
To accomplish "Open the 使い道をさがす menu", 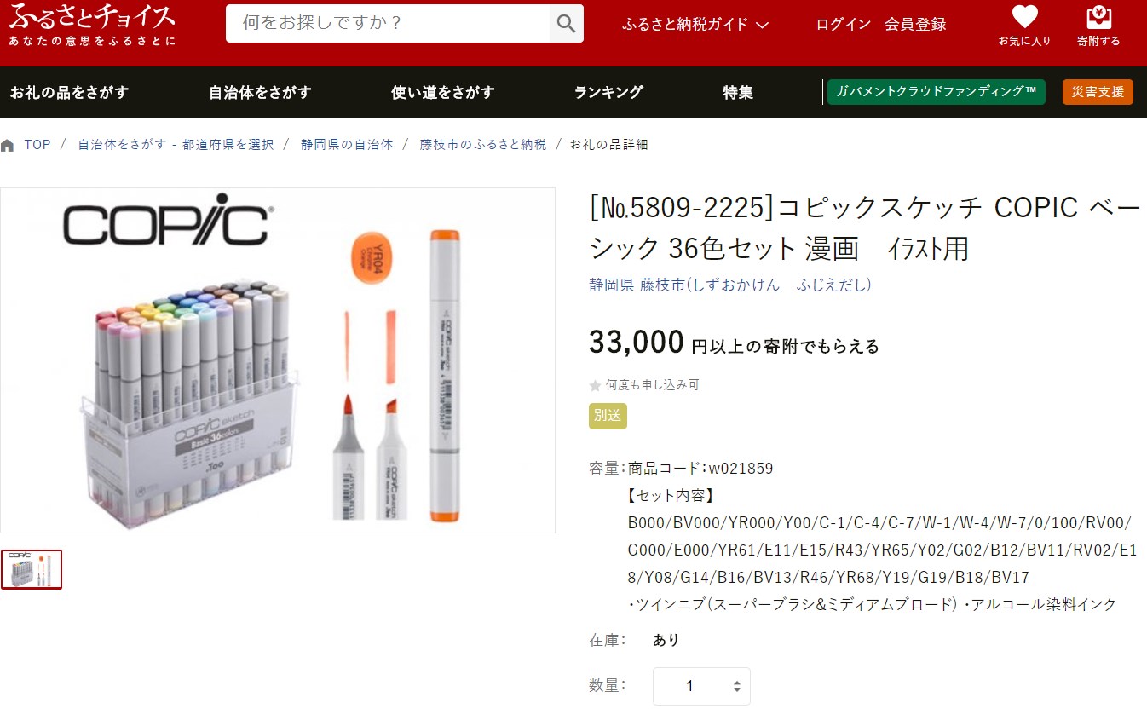I will (442, 92).
